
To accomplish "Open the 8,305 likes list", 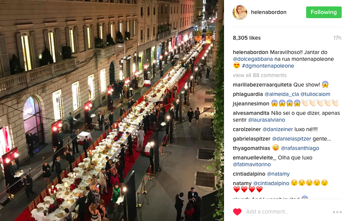I will (247, 38).
